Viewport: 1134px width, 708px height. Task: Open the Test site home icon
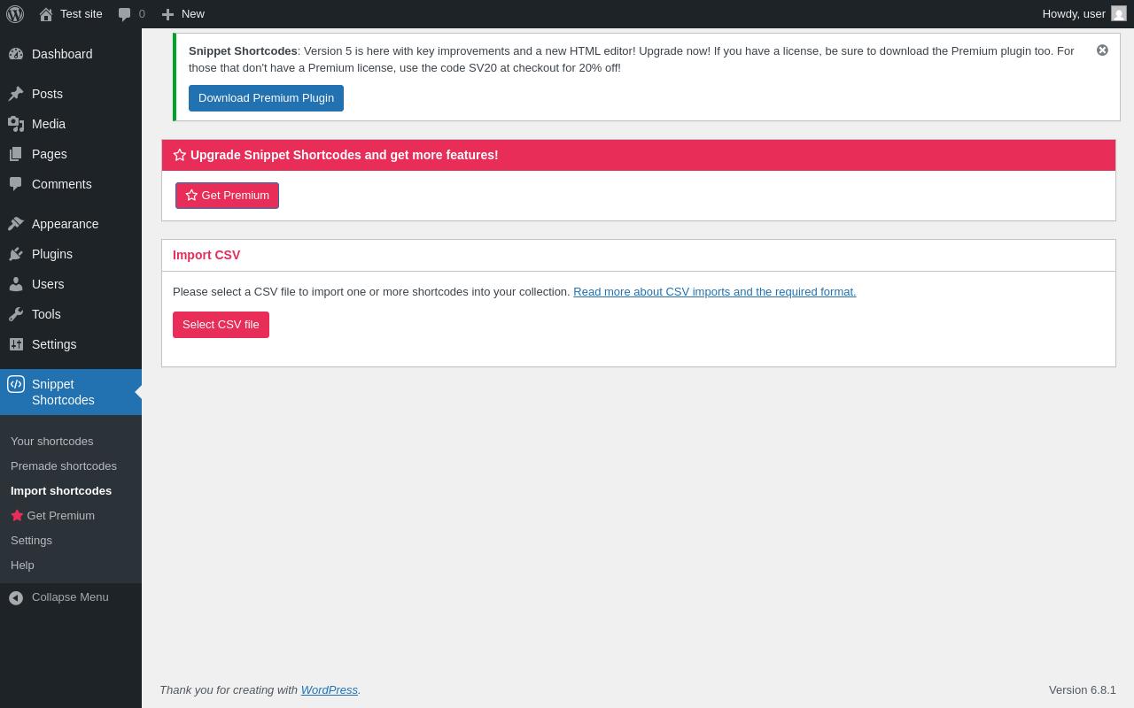[x=46, y=14]
